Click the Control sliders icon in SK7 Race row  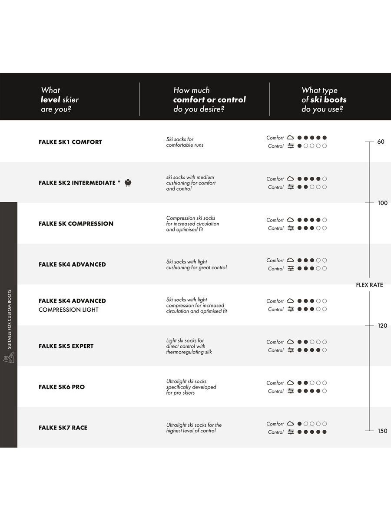click(291, 432)
